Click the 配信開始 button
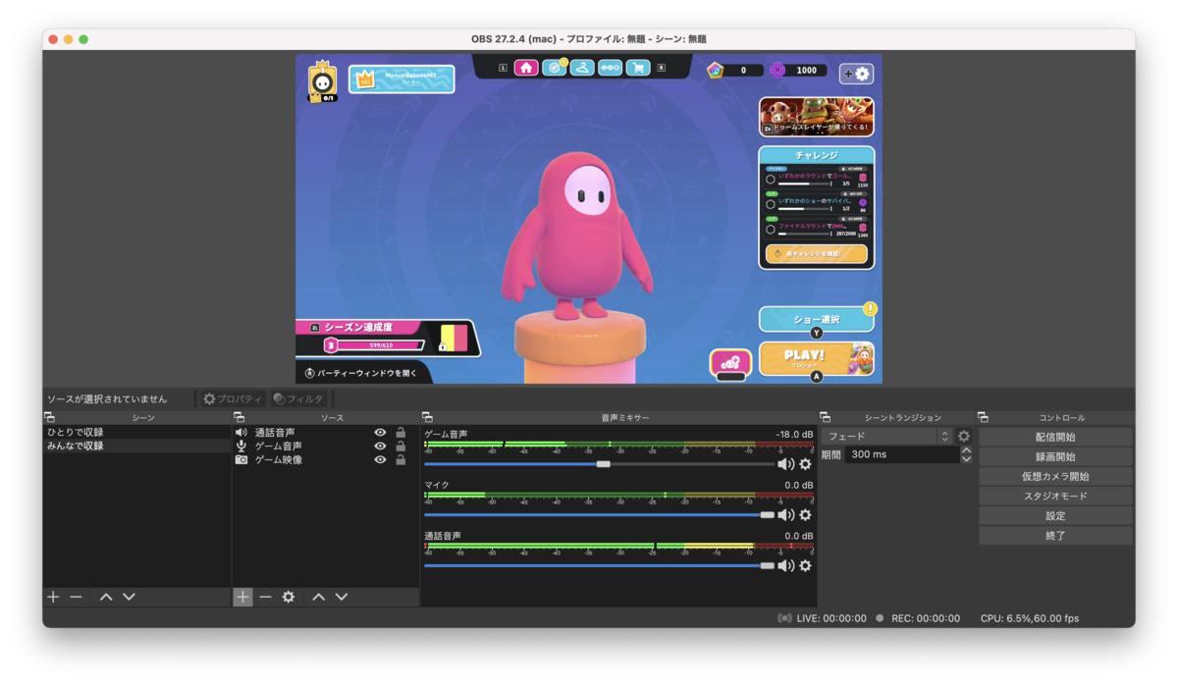 1055,437
